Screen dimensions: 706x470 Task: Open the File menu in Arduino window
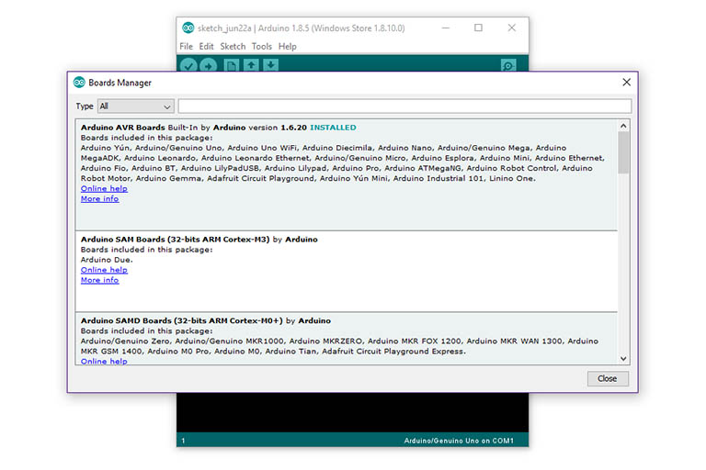point(186,46)
